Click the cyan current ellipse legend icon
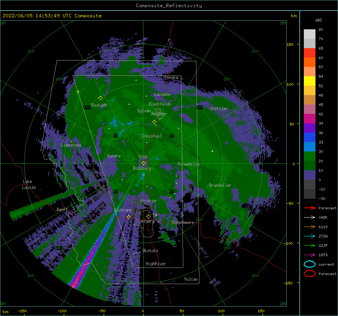 pyautogui.click(x=309, y=264)
